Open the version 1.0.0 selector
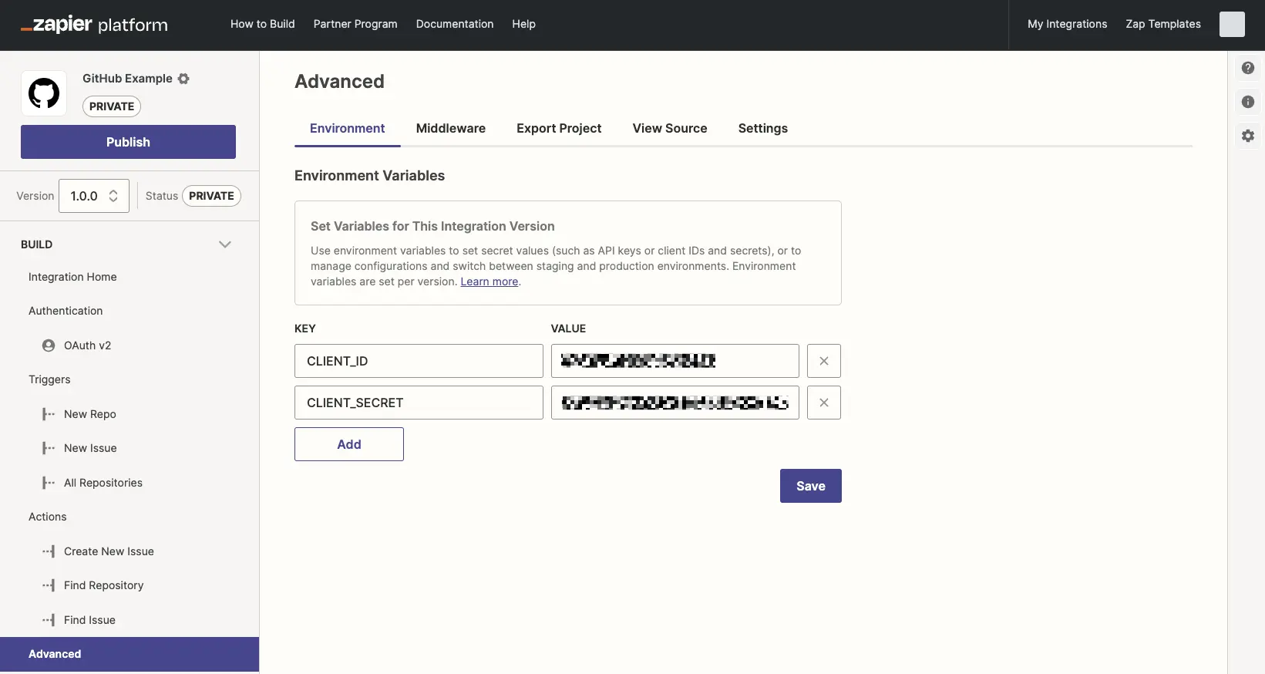The width and height of the screenshot is (1265, 674). pos(94,196)
